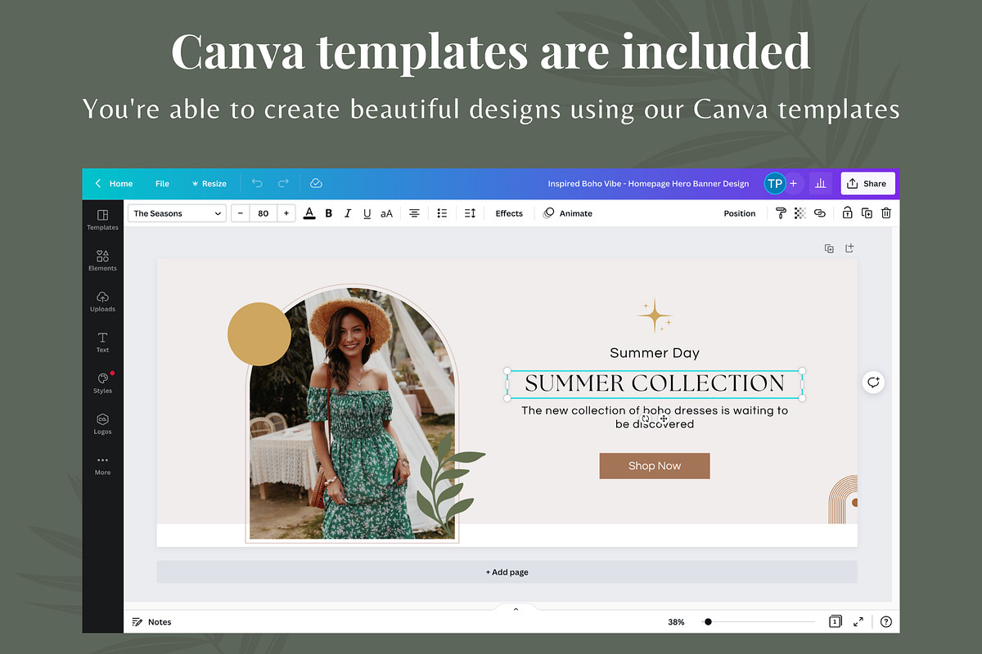Click the + Add page bar

pos(507,572)
